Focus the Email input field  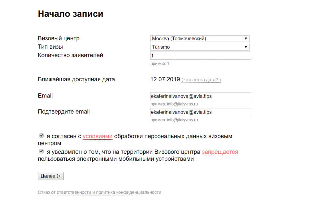(200, 96)
